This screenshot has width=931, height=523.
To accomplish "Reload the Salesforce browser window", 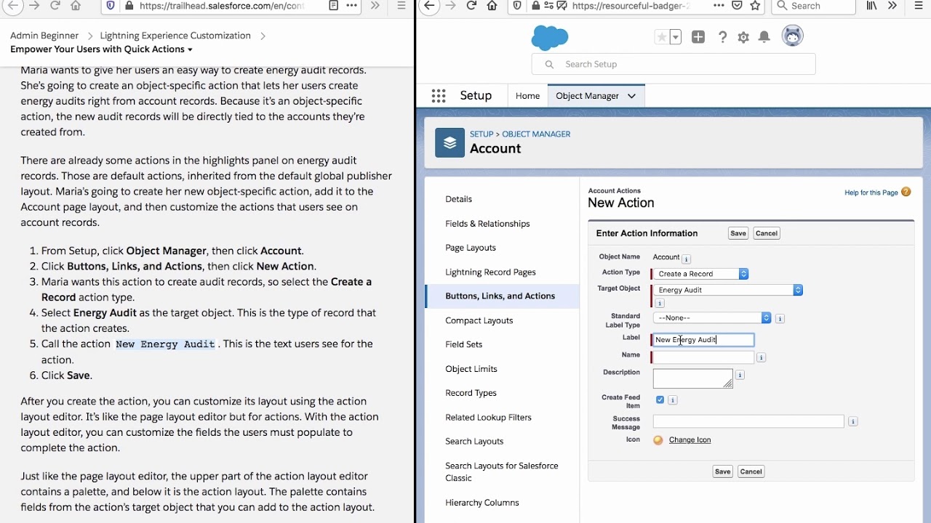I will [x=471, y=6].
